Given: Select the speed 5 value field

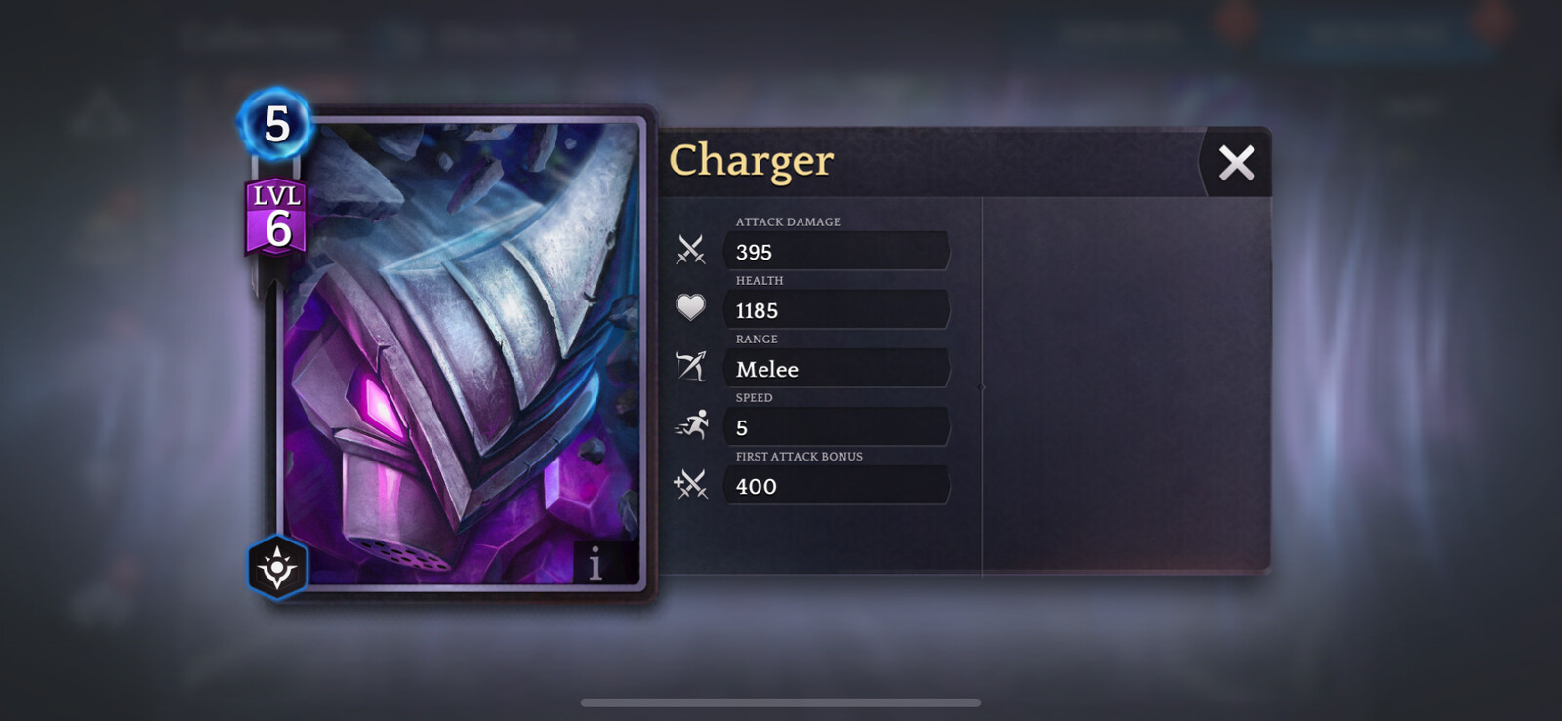Looking at the screenshot, I should 837,426.
